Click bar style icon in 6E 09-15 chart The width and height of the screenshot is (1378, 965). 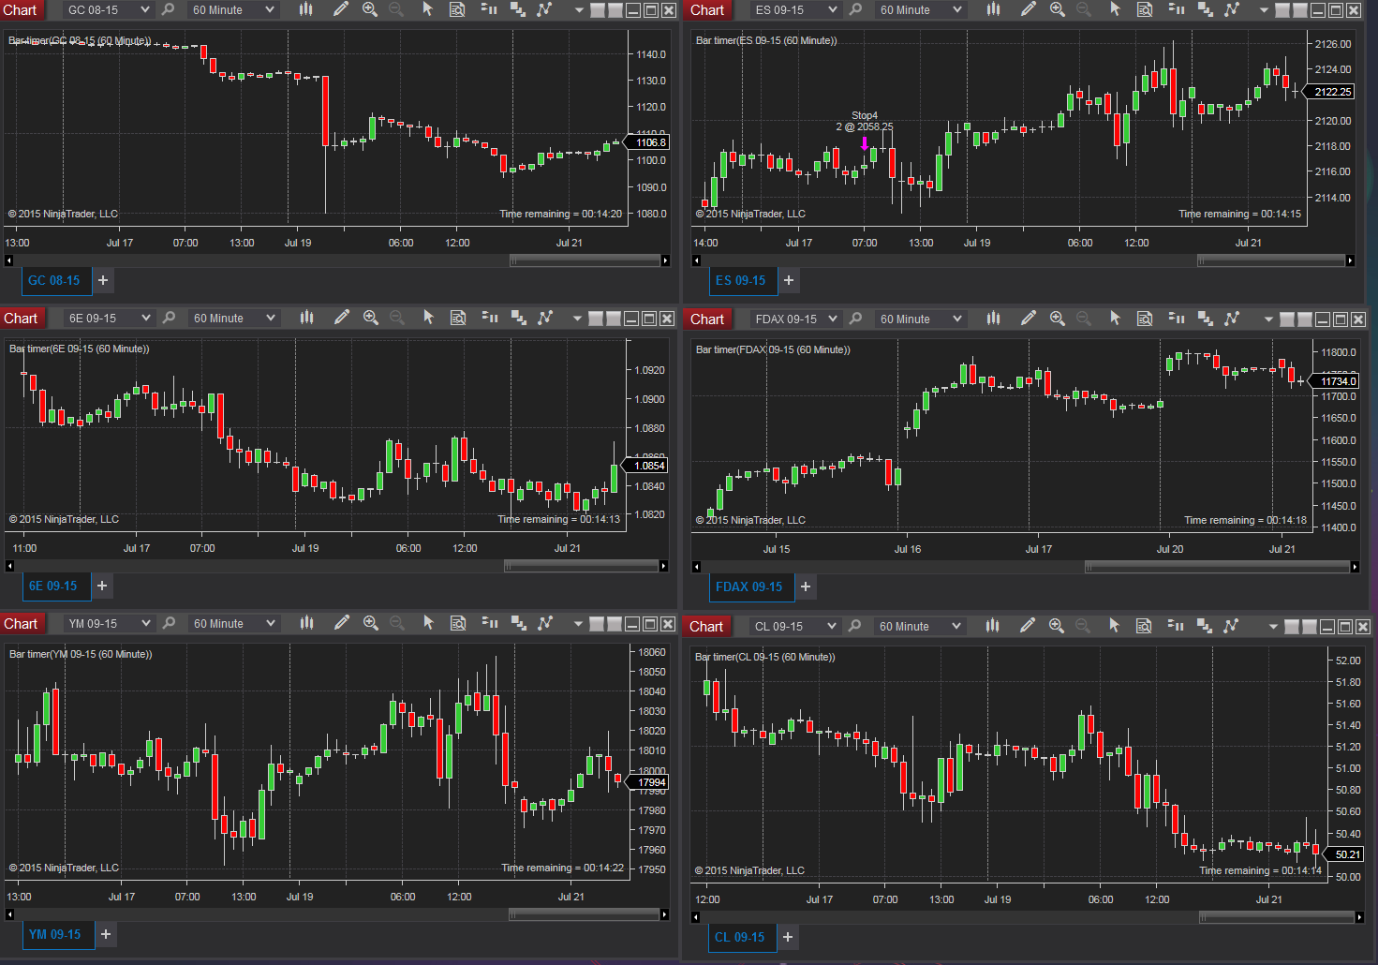point(307,318)
